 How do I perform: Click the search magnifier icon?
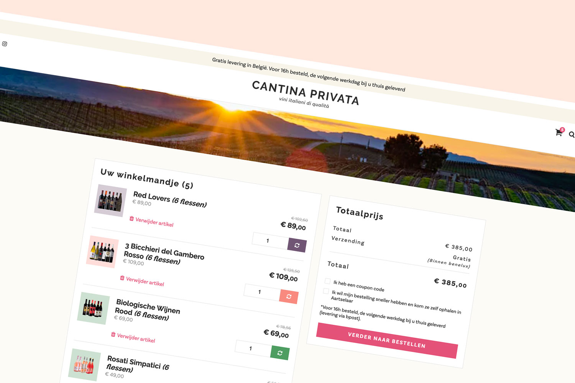[x=572, y=134]
